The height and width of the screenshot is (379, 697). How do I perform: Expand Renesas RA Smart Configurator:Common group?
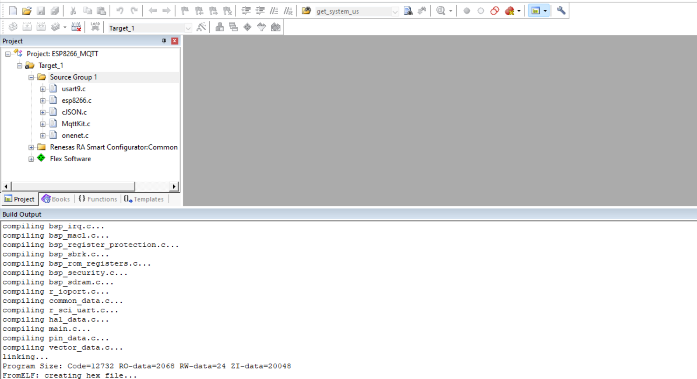click(31, 147)
